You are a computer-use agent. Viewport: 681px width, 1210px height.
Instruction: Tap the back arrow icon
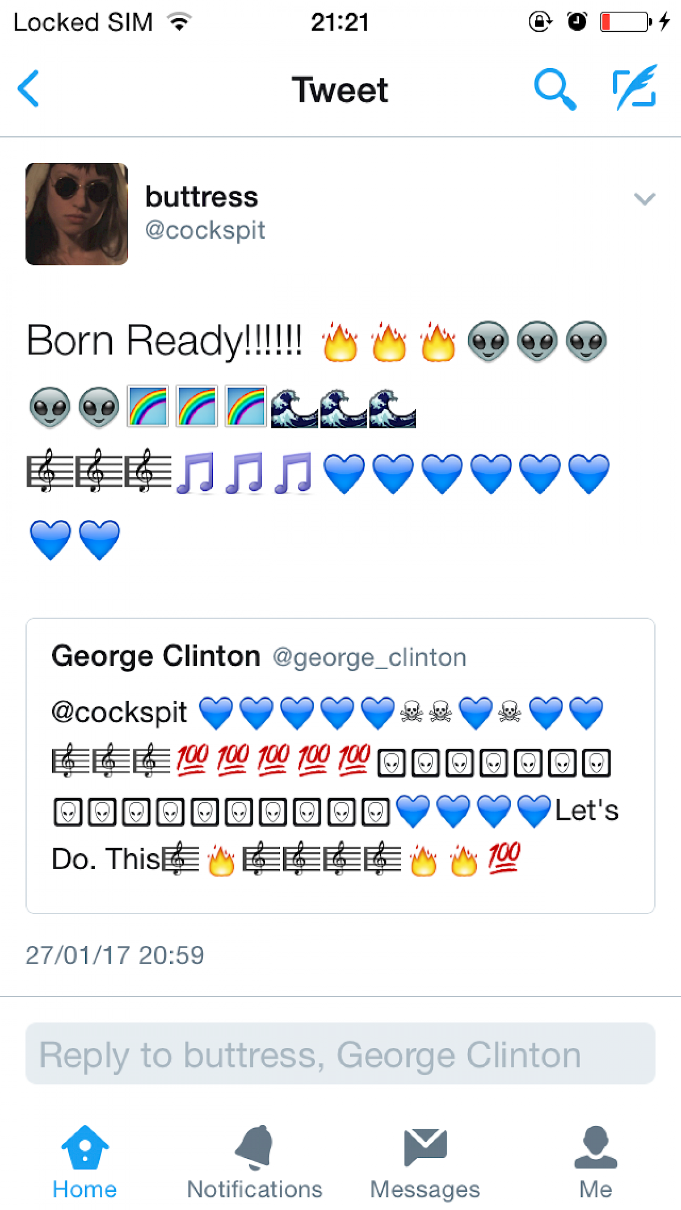coord(28,89)
